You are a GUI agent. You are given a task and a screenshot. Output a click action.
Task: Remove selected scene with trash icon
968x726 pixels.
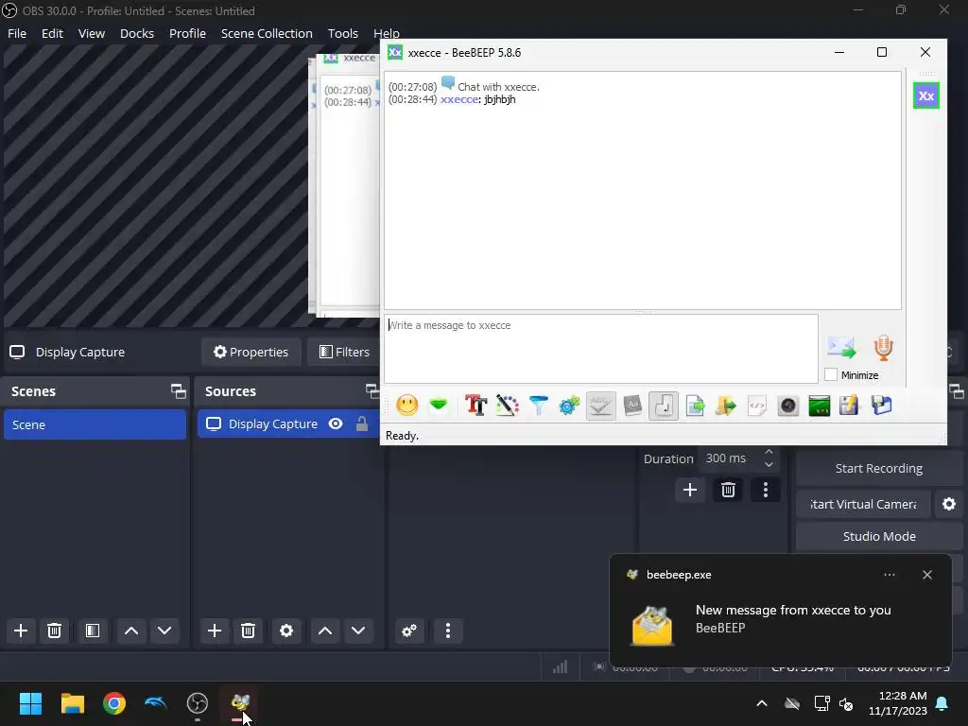click(54, 631)
